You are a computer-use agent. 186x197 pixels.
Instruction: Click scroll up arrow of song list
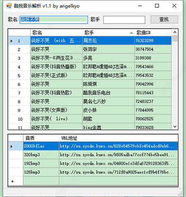175,32
